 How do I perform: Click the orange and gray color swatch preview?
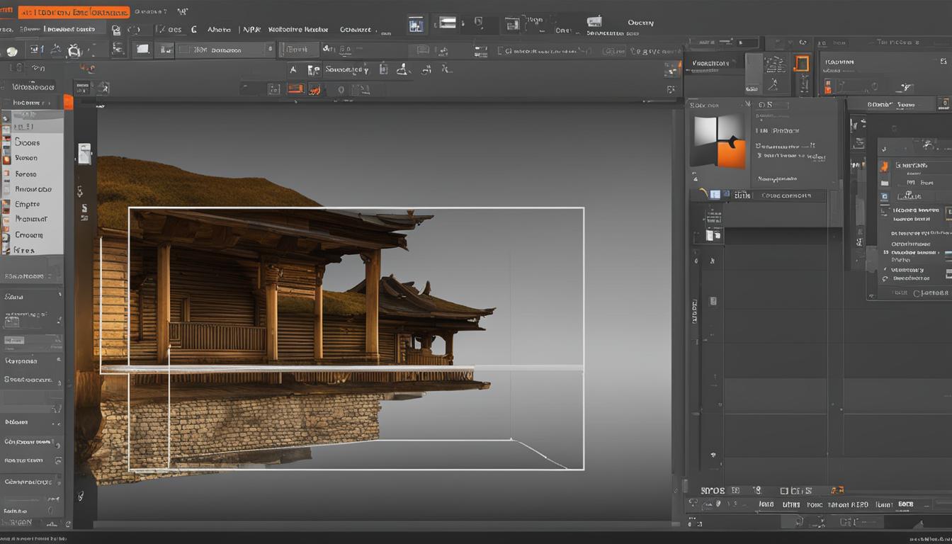[x=720, y=142]
